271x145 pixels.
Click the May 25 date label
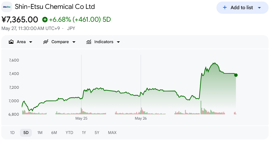tap(81, 118)
